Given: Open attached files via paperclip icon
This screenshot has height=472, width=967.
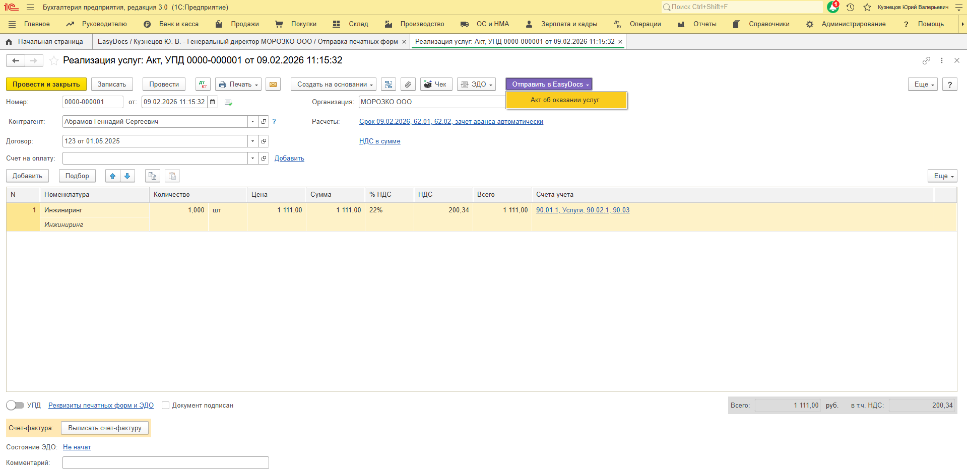Looking at the screenshot, I should point(408,85).
